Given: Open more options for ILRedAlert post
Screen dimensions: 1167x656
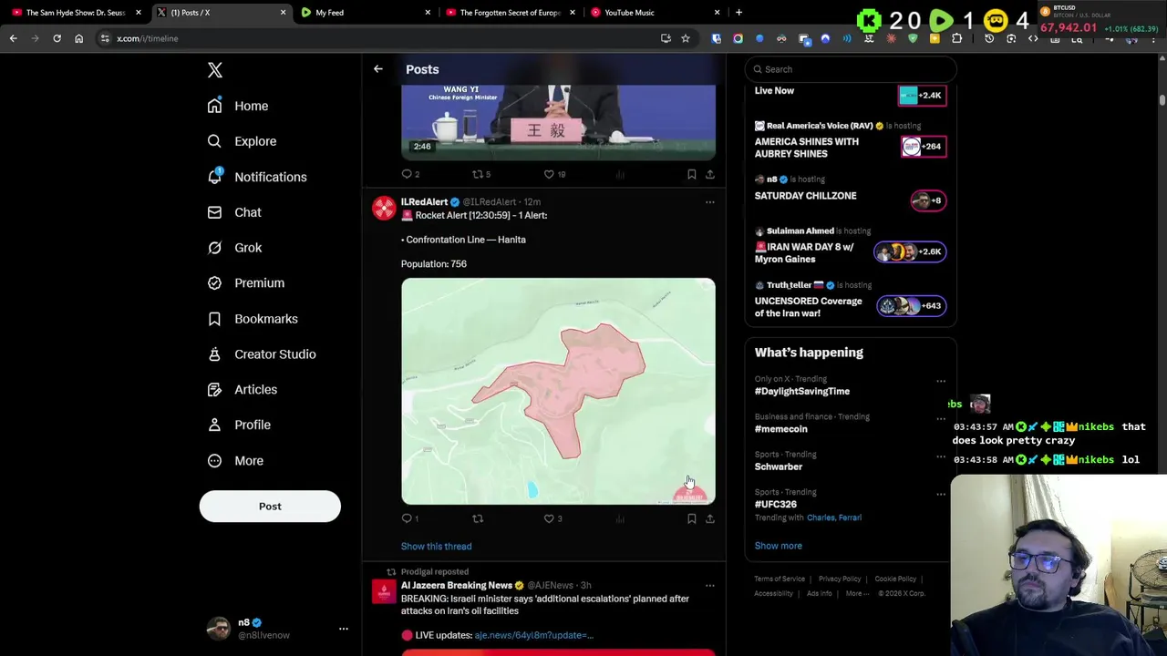Looking at the screenshot, I should pos(710,202).
